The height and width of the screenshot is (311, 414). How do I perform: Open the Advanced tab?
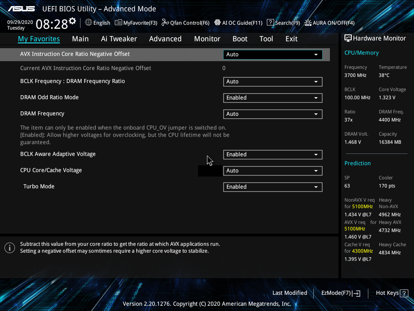(x=165, y=39)
